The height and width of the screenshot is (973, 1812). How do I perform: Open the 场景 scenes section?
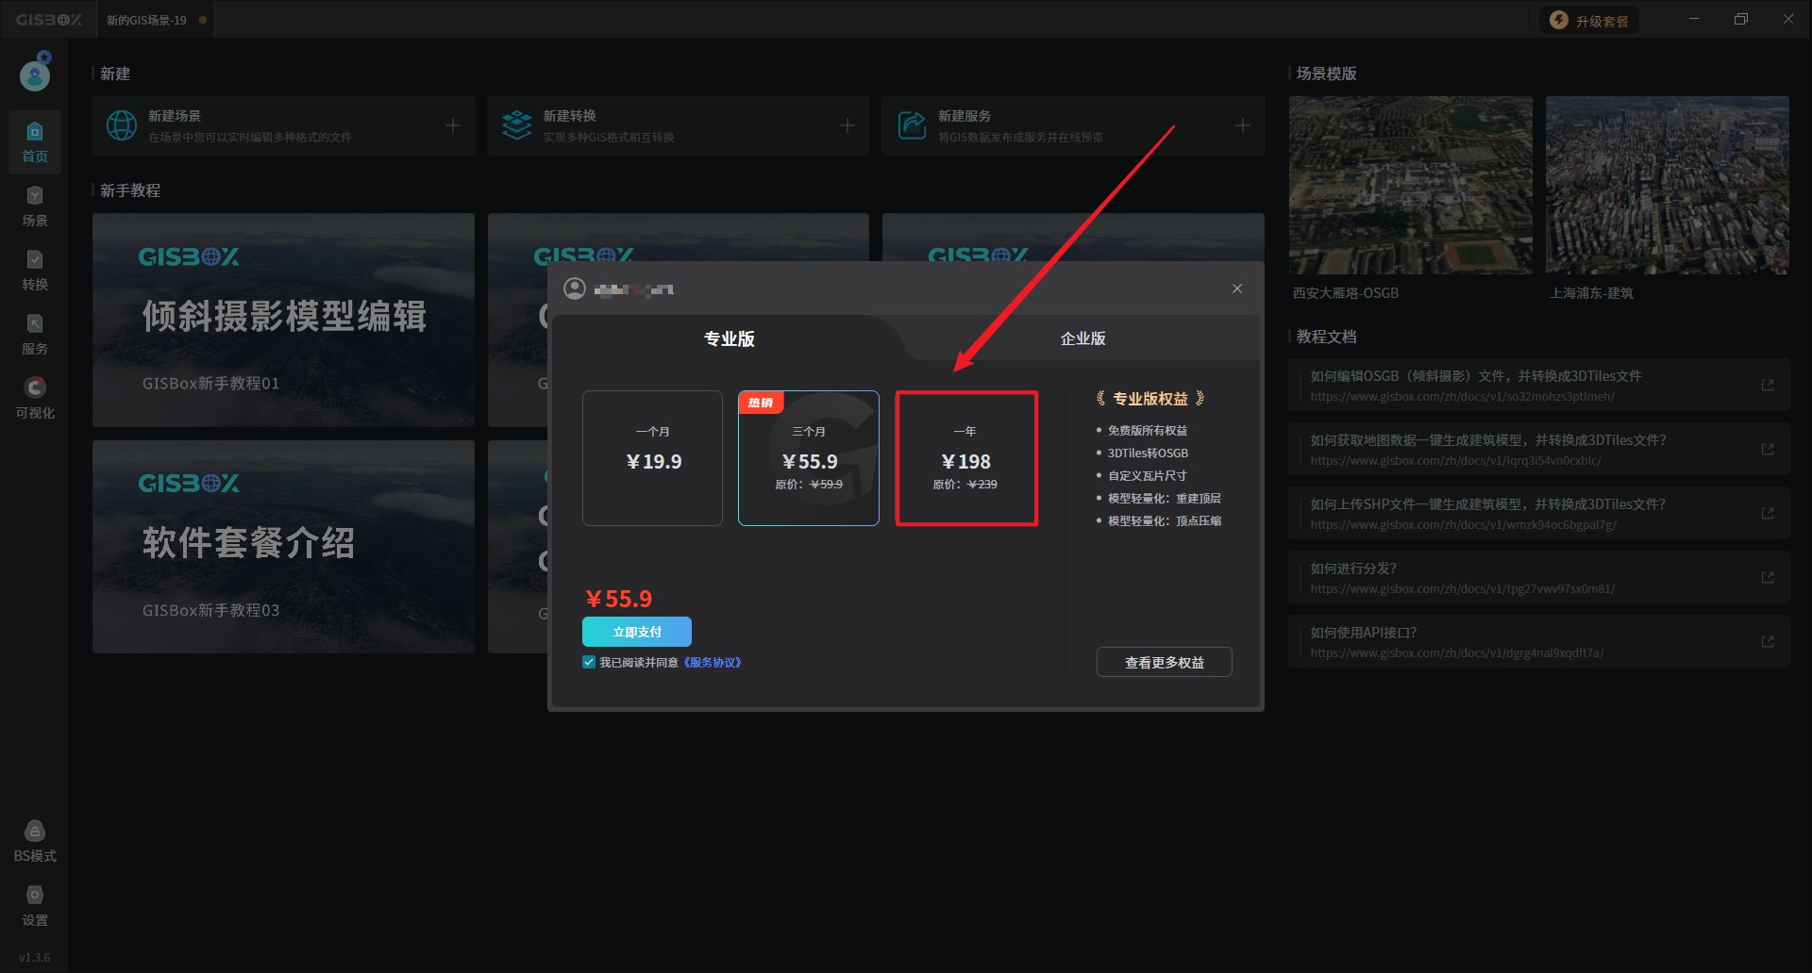(x=35, y=206)
